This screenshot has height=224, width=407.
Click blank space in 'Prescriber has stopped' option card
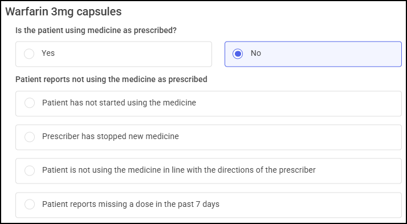click(x=286, y=137)
